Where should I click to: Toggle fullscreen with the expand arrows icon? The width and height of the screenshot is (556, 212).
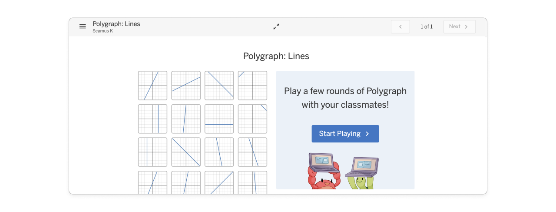[x=276, y=26]
